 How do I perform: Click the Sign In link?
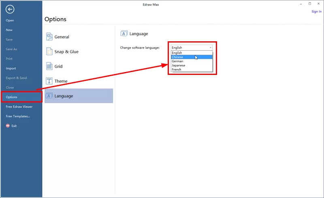pyautogui.click(x=317, y=12)
